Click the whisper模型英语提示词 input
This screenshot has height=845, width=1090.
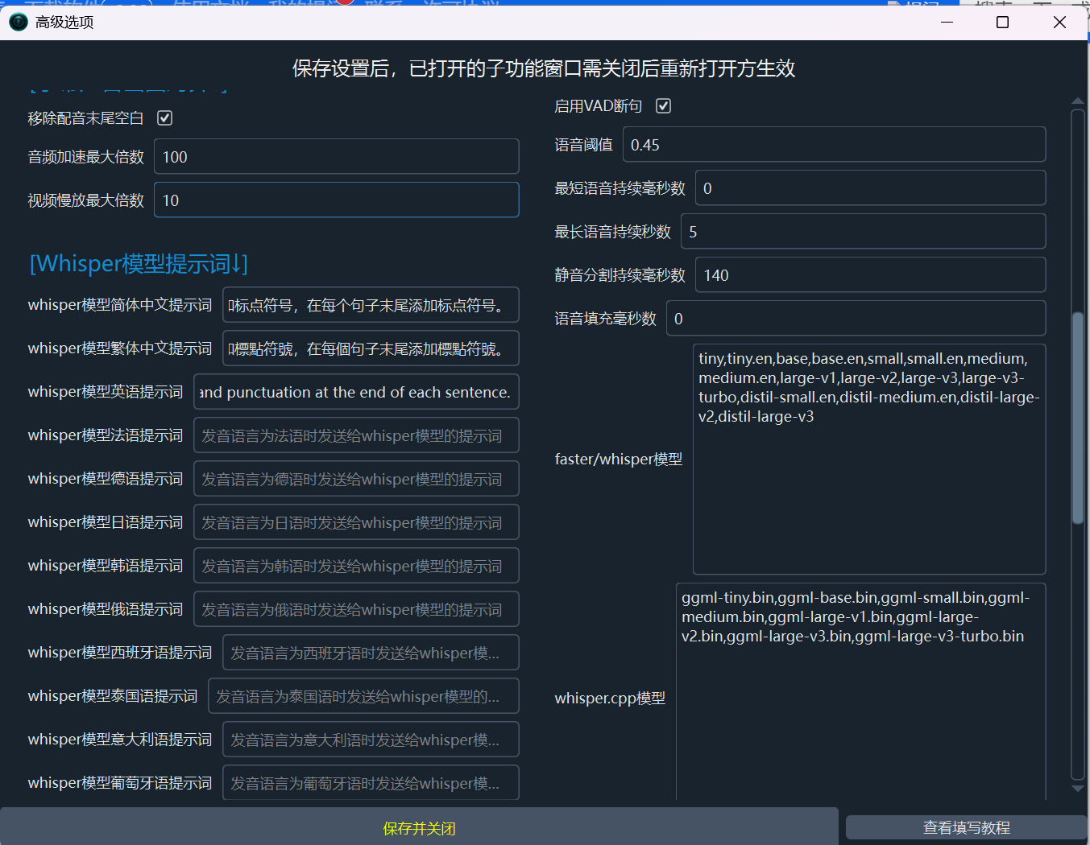click(x=356, y=392)
